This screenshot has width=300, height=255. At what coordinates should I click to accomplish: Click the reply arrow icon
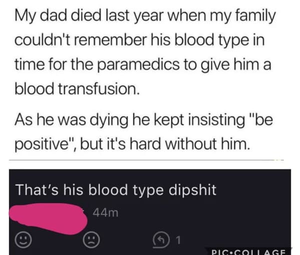click(x=162, y=240)
